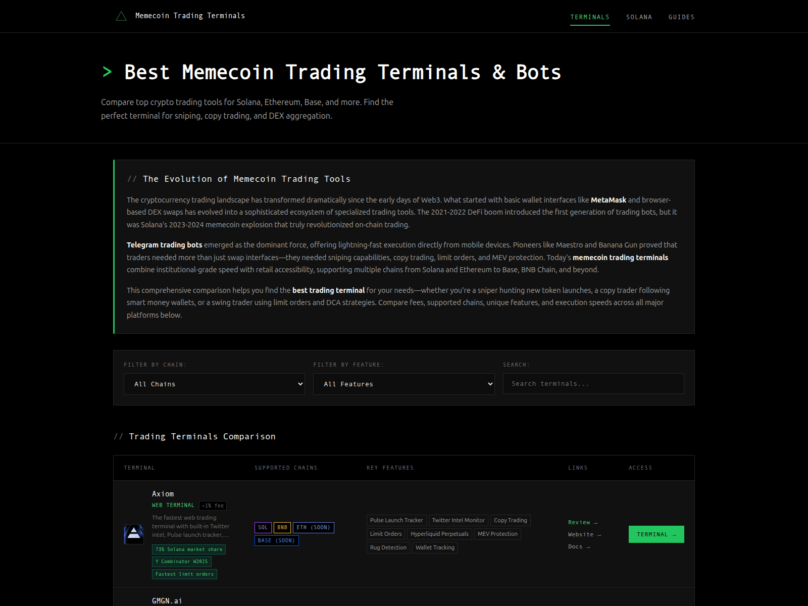This screenshot has width=808, height=606.
Task: Click the SOL chain badge
Action: (x=263, y=527)
